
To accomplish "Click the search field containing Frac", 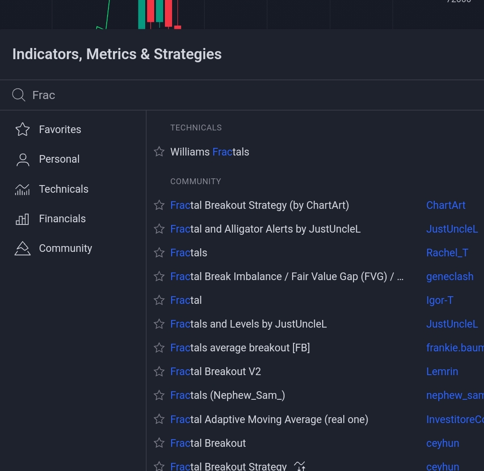I will tap(242, 95).
